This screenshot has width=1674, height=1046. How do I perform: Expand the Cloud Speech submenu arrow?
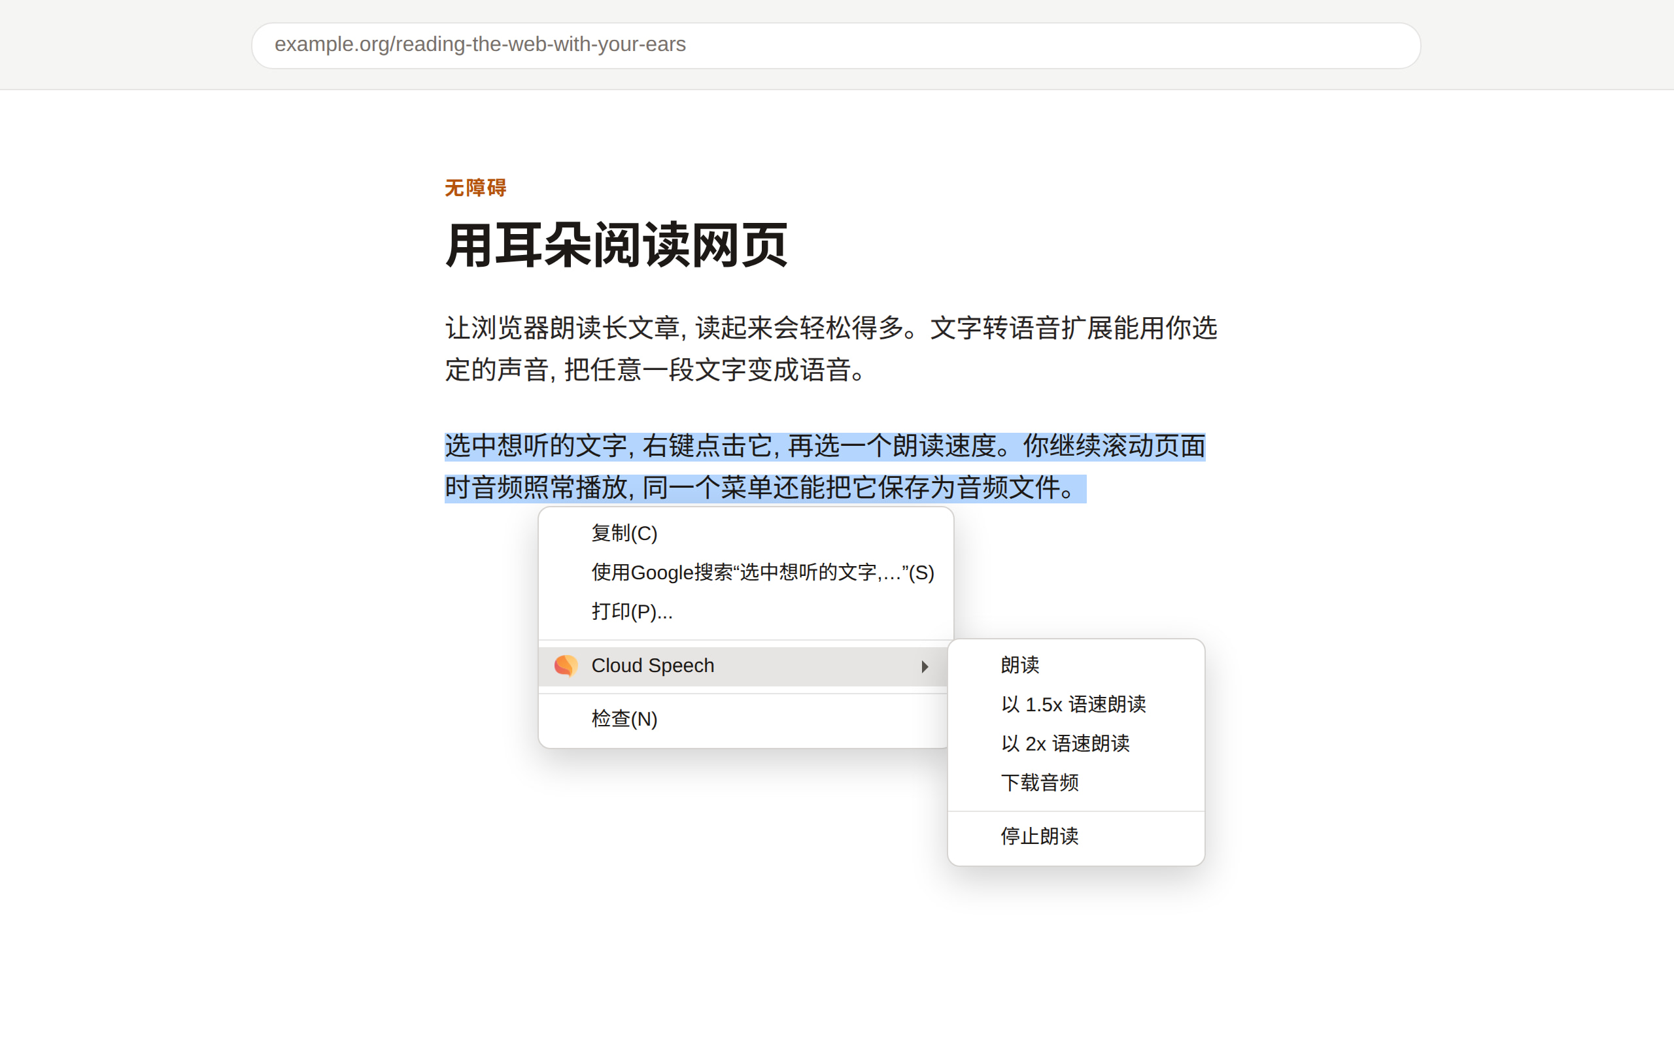click(x=925, y=666)
